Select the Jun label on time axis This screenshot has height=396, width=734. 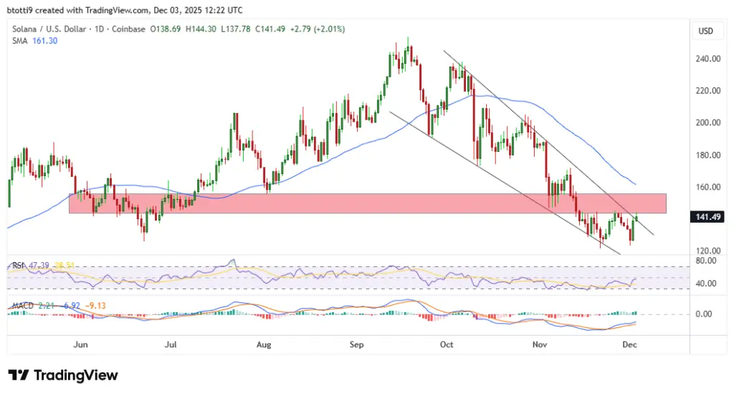click(x=80, y=344)
